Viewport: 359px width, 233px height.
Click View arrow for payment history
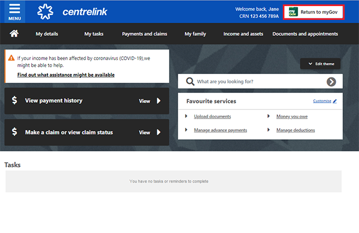(159, 101)
